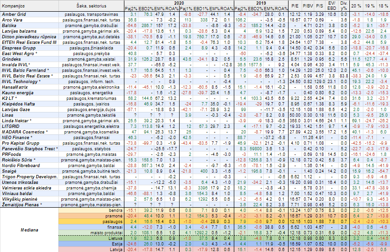
Task: Click INVL Baltic Real Estate cell
Action: (x=28, y=76)
